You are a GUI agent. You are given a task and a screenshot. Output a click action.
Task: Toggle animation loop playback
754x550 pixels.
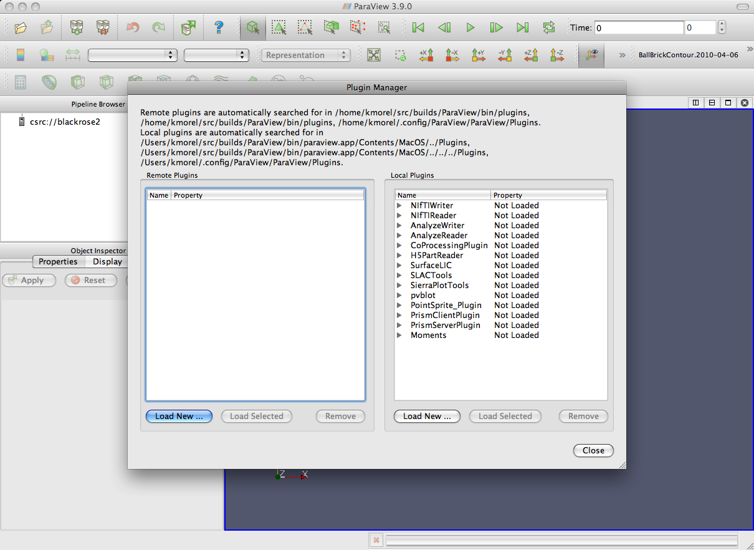pos(549,27)
